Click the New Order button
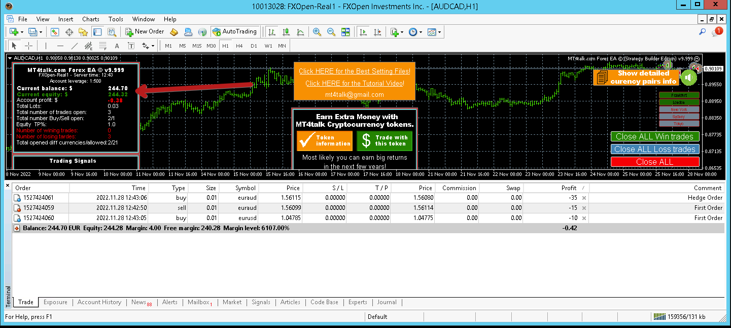This screenshot has width=731, height=328. pyautogui.click(x=144, y=31)
